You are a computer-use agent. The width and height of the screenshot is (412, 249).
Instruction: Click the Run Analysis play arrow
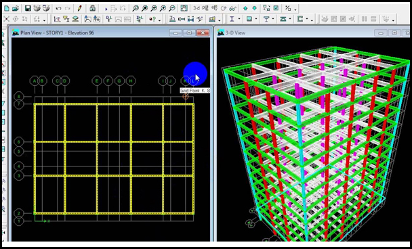coord(106,9)
